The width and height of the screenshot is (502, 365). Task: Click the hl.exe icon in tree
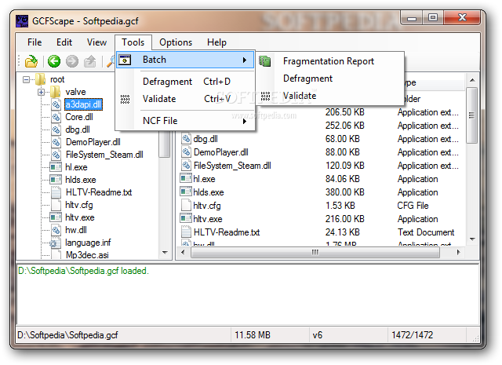tap(56, 167)
